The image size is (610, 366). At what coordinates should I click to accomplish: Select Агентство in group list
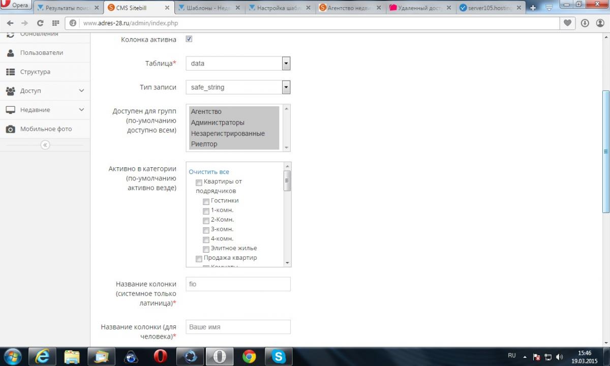pyautogui.click(x=234, y=112)
